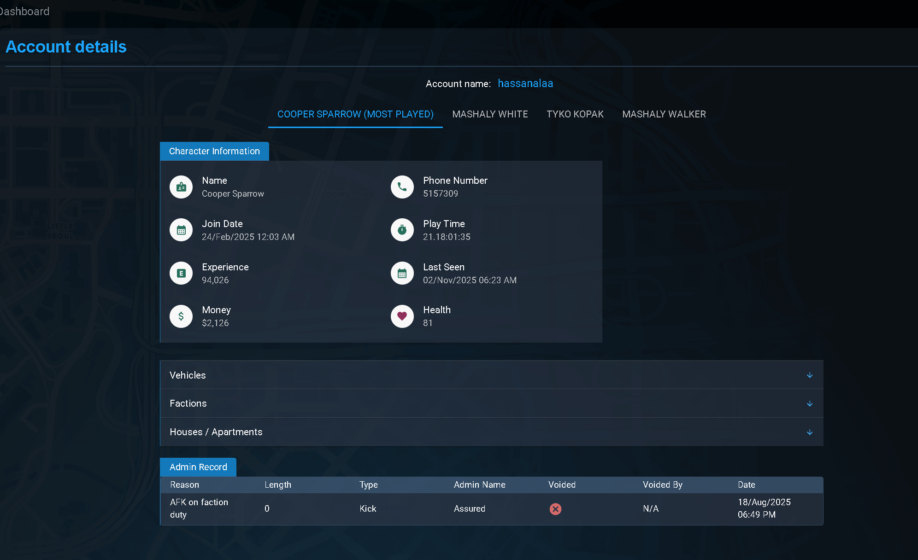This screenshot has height=560, width=918.
Task: Click the Account details heading
Action: (66, 47)
